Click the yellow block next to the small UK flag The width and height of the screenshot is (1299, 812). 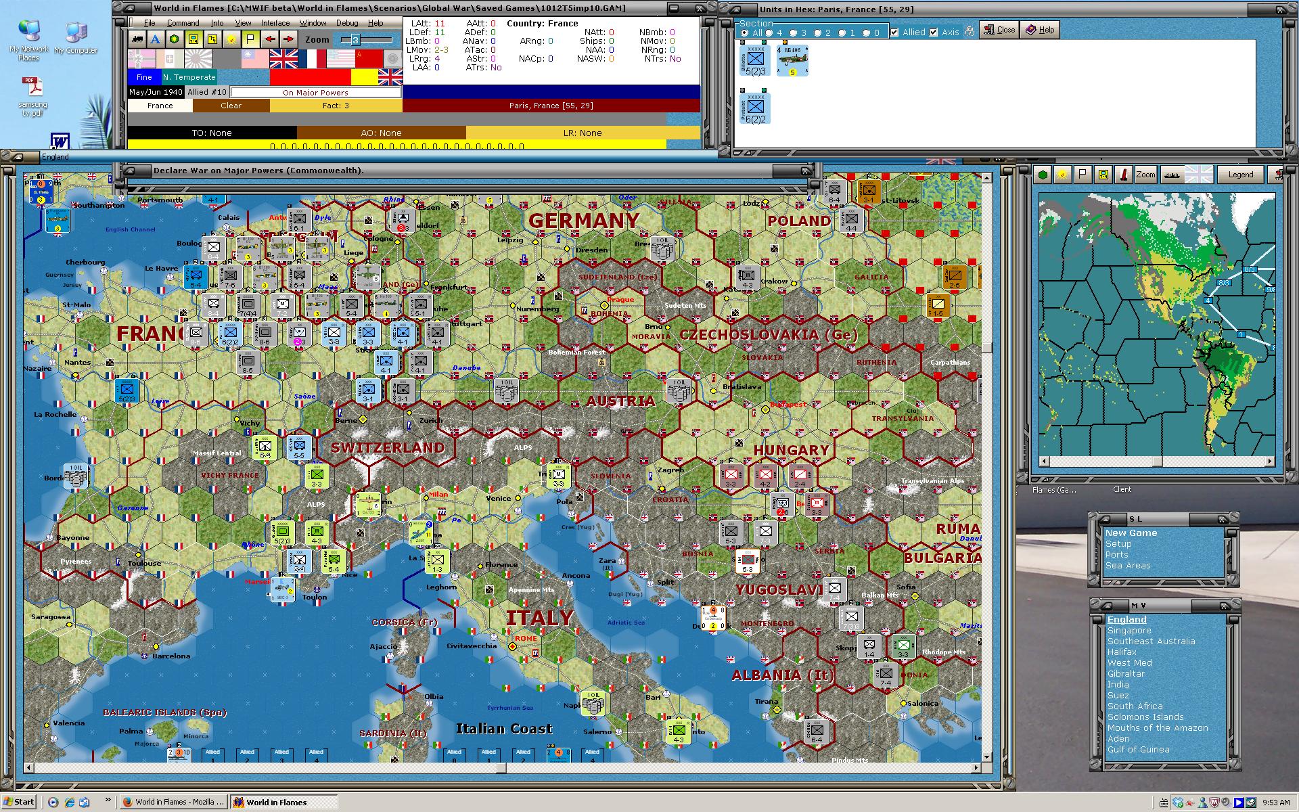[x=364, y=77]
